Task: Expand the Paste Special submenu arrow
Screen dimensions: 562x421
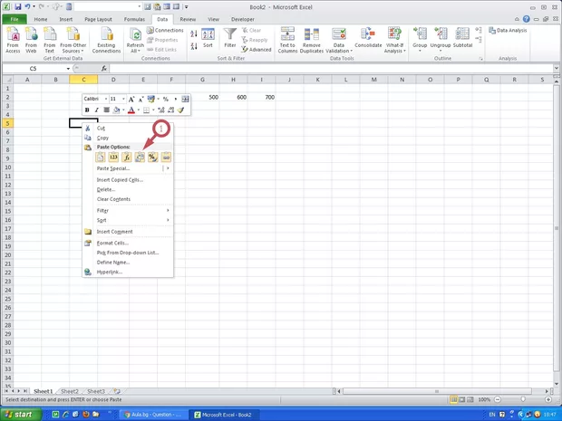Action: [168, 168]
